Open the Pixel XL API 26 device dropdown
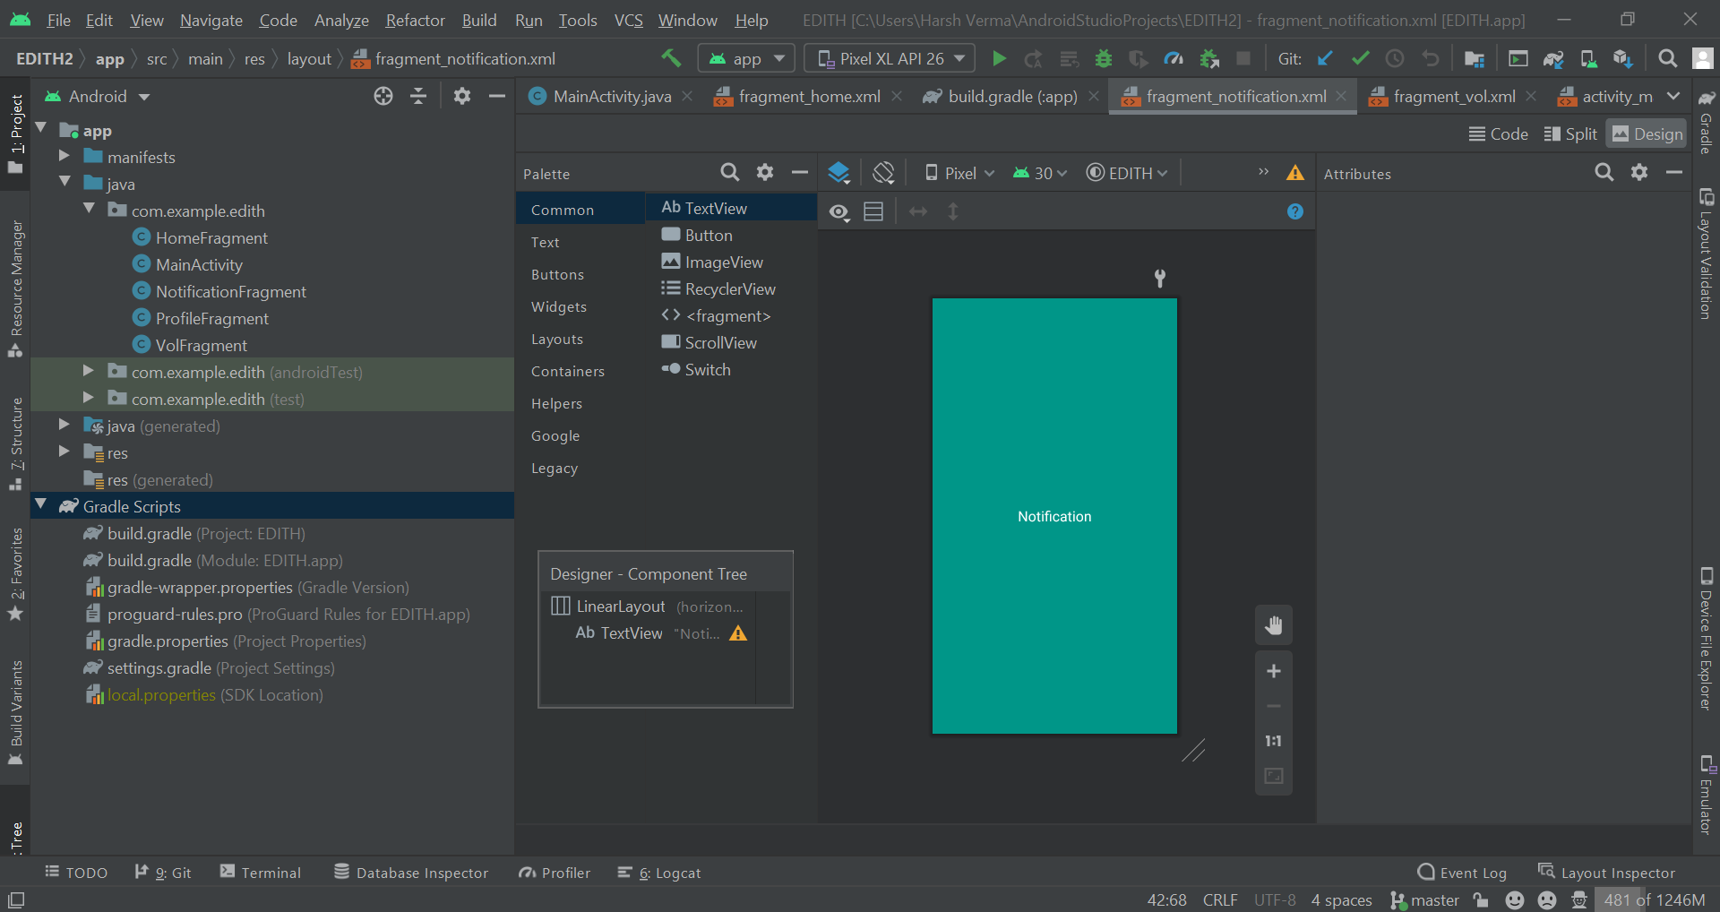Screen dimensions: 1720x912 (x=890, y=59)
